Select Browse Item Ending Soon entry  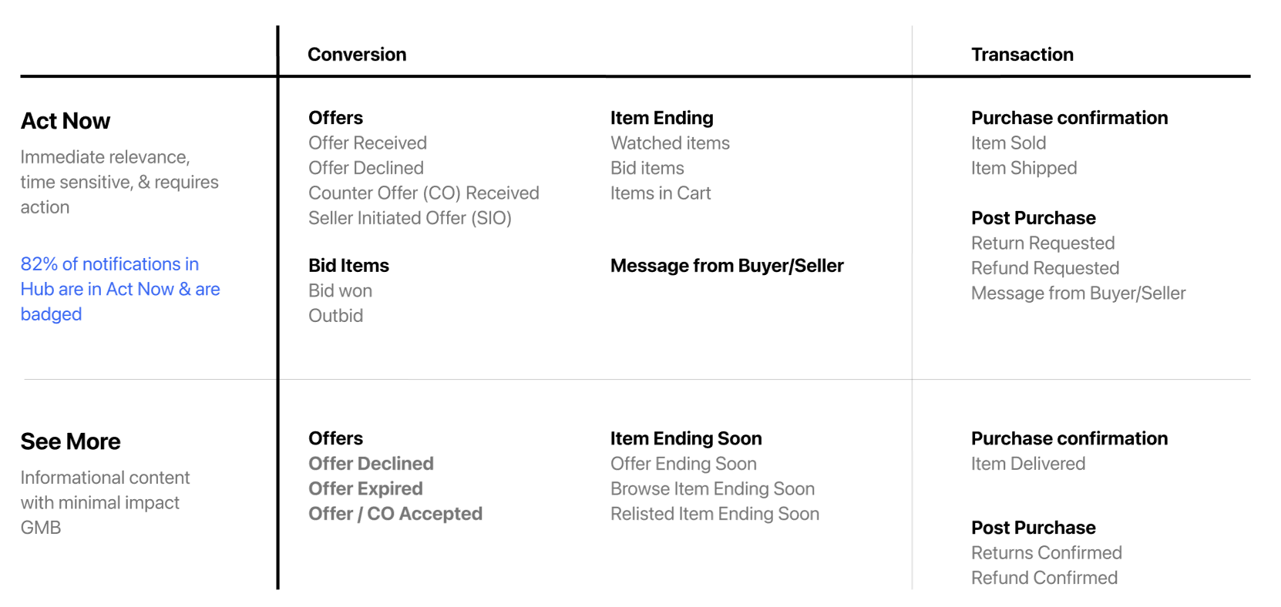(713, 489)
